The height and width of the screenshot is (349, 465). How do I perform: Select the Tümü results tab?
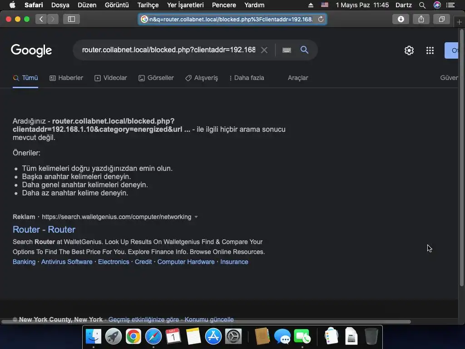[x=25, y=78]
